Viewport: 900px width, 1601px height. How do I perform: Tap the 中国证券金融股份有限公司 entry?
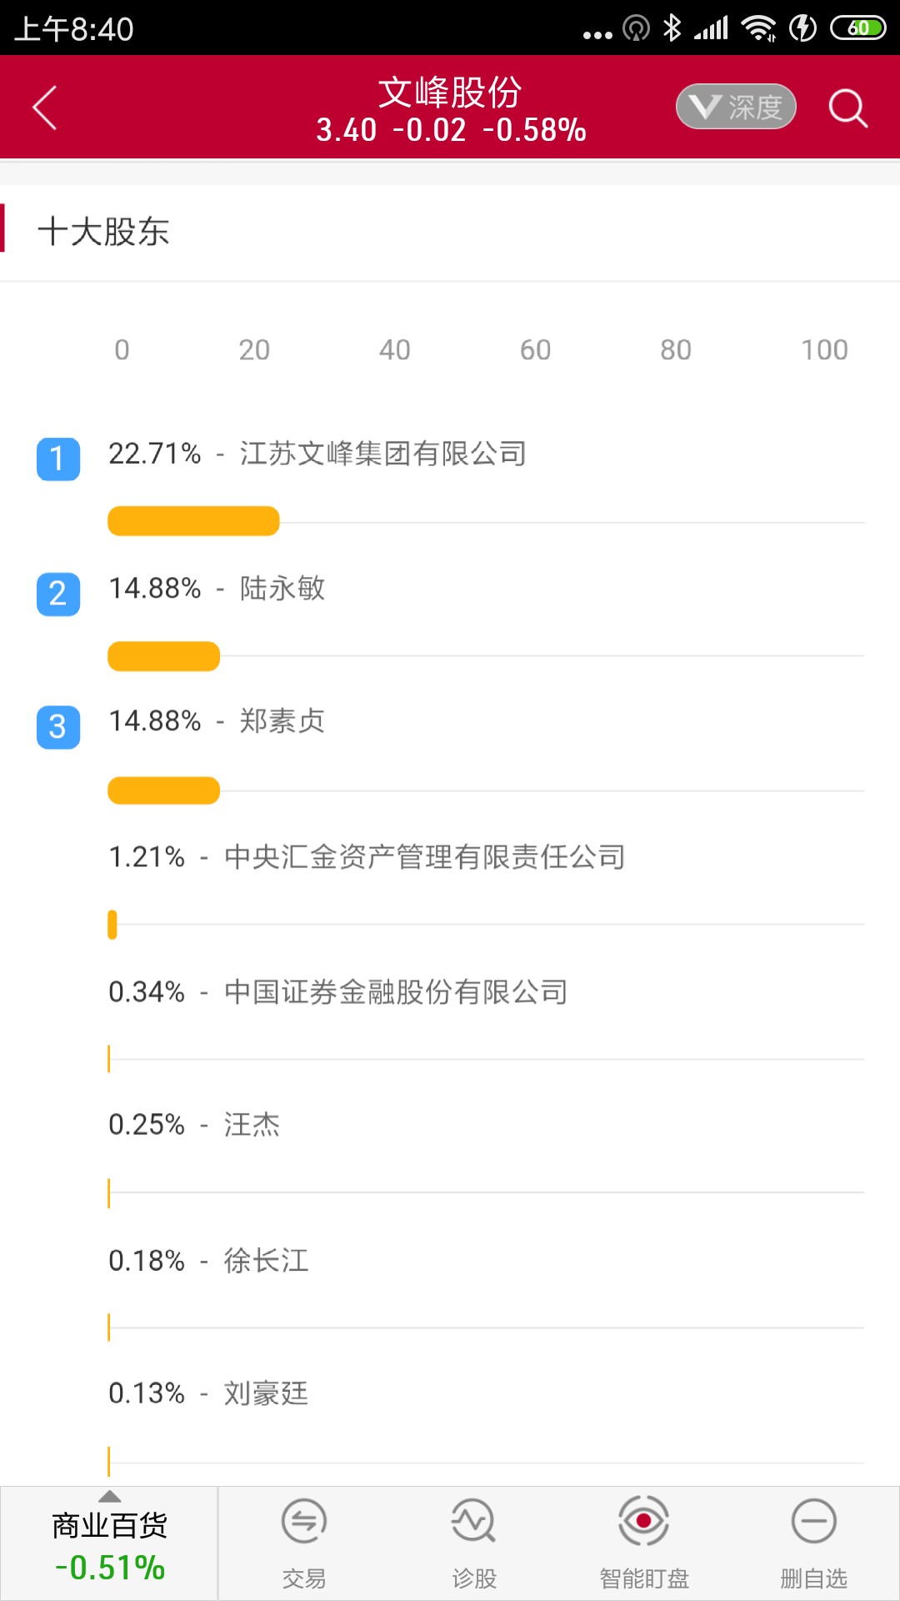[x=396, y=992]
